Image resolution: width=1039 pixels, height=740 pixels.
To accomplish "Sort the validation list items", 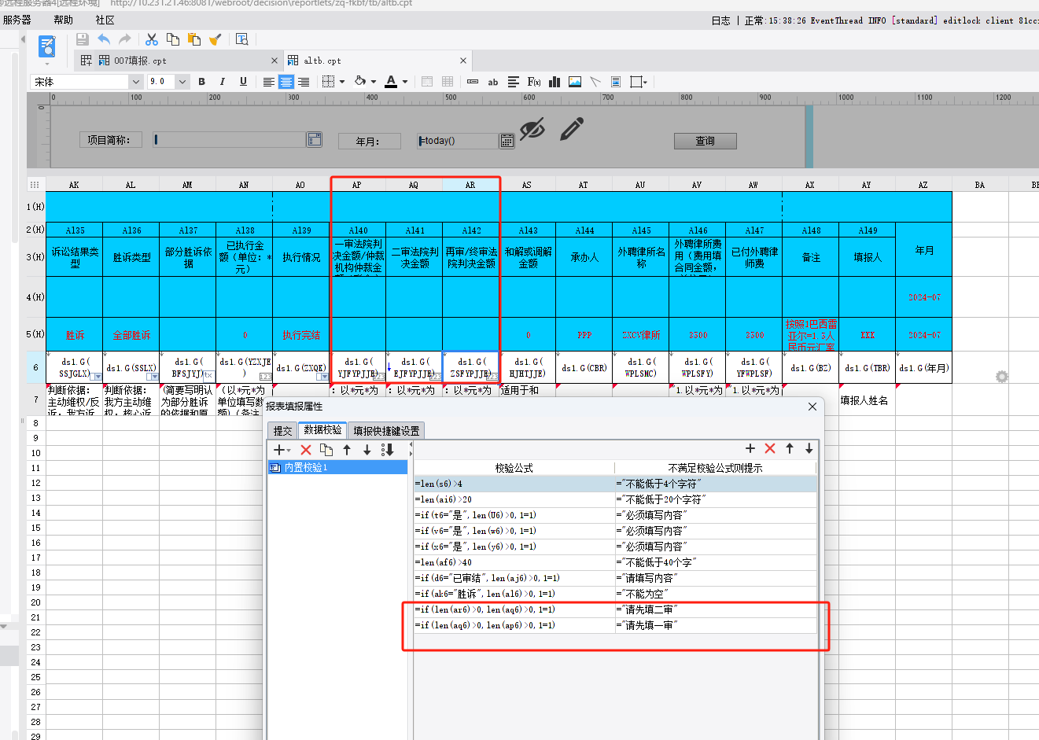I will click(387, 450).
